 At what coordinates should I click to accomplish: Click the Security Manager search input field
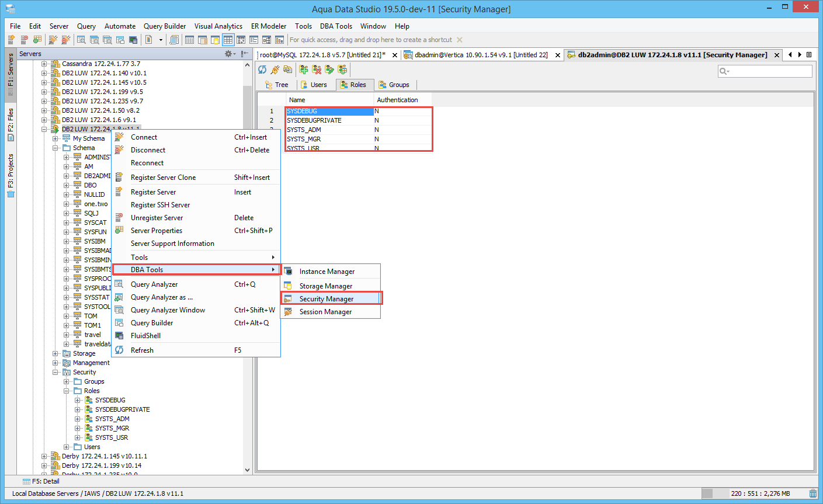(x=765, y=71)
